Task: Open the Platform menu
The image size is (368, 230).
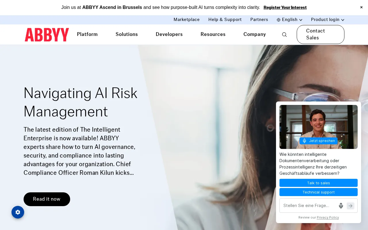Action: pos(87,34)
